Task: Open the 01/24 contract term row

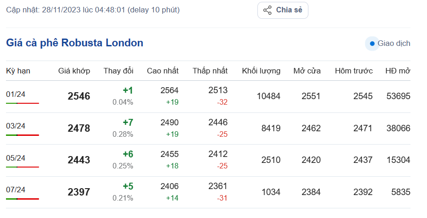Action: tap(16, 94)
